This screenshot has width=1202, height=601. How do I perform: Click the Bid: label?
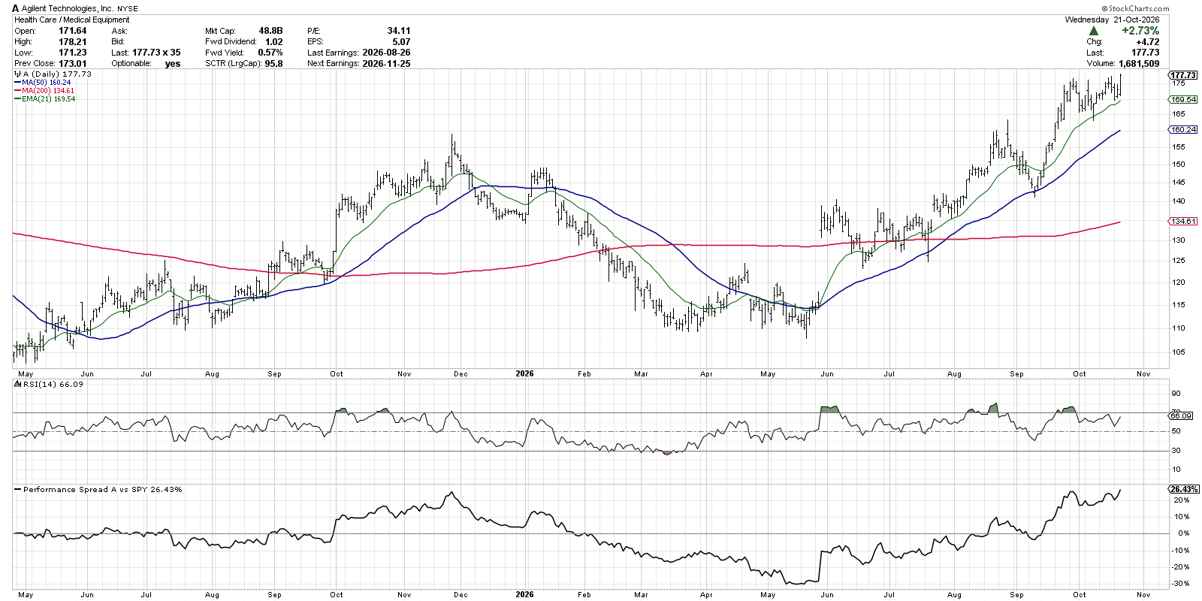pos(118,42)
